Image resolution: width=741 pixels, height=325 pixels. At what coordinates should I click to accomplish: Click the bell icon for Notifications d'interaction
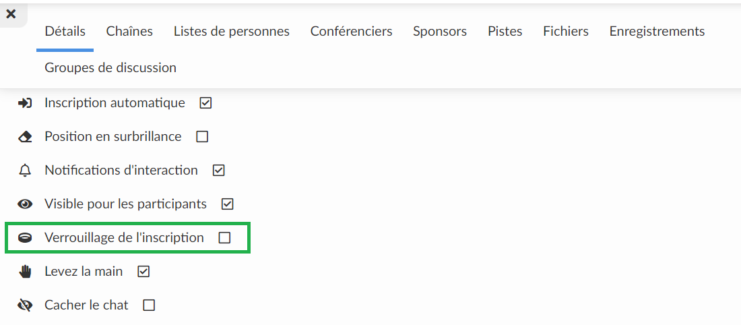(24, 171)
